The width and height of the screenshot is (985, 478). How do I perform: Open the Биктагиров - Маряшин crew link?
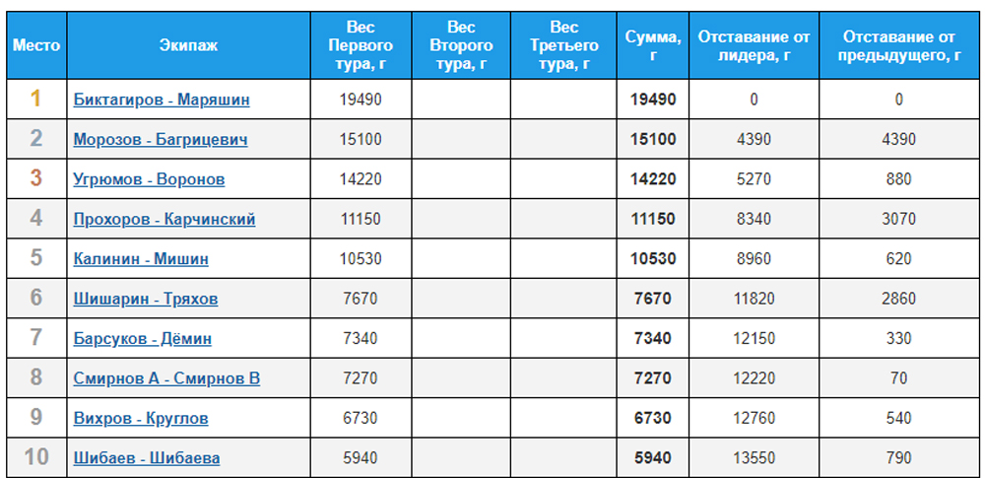point(162,100)
